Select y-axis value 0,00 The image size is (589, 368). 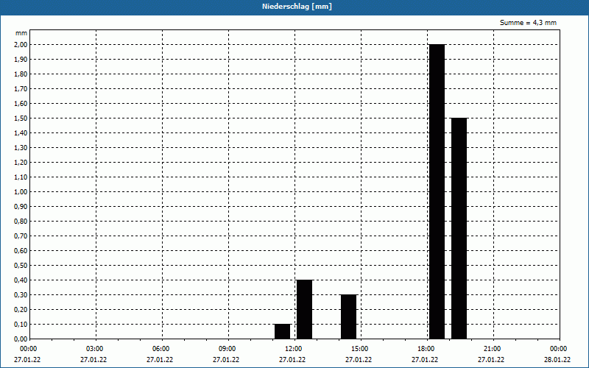[x=21, y=339]
